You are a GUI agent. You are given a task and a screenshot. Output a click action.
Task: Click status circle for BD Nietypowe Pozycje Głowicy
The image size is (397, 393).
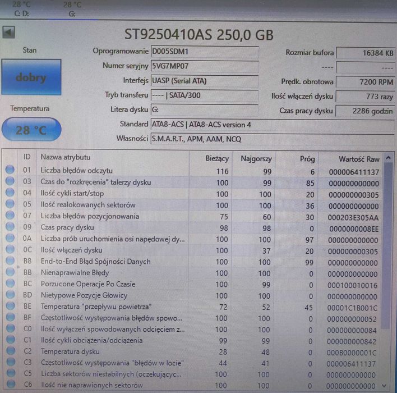[x=11, y=294]
